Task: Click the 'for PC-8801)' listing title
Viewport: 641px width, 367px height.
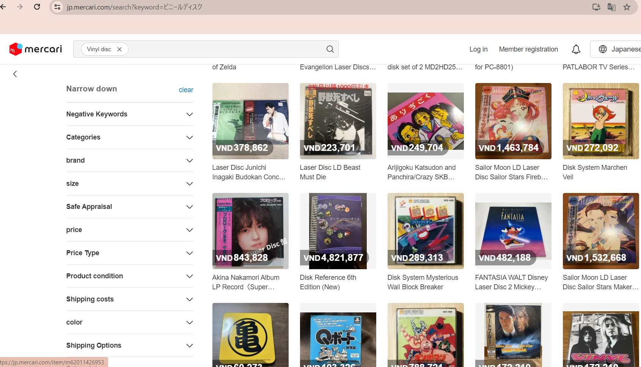Action: pyautogui.click(x=494, y=67)
